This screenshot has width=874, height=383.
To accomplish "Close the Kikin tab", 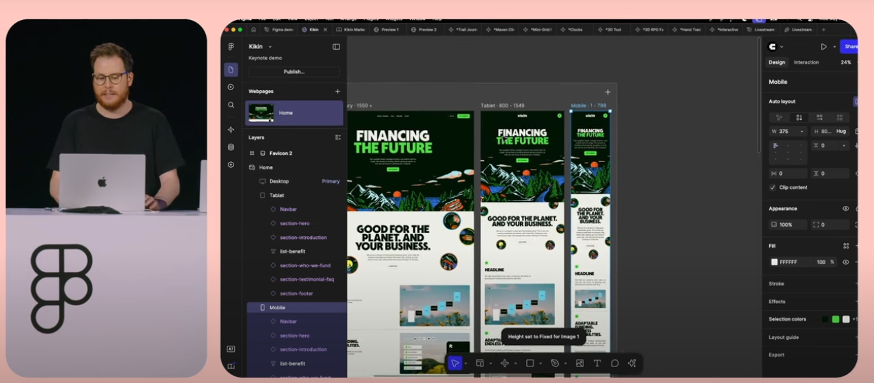I will [x=326, y=30].
